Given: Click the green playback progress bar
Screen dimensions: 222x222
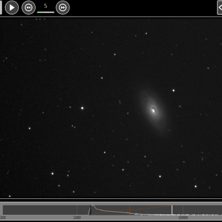Looking at the screenshot, I should tap(46, 12).
